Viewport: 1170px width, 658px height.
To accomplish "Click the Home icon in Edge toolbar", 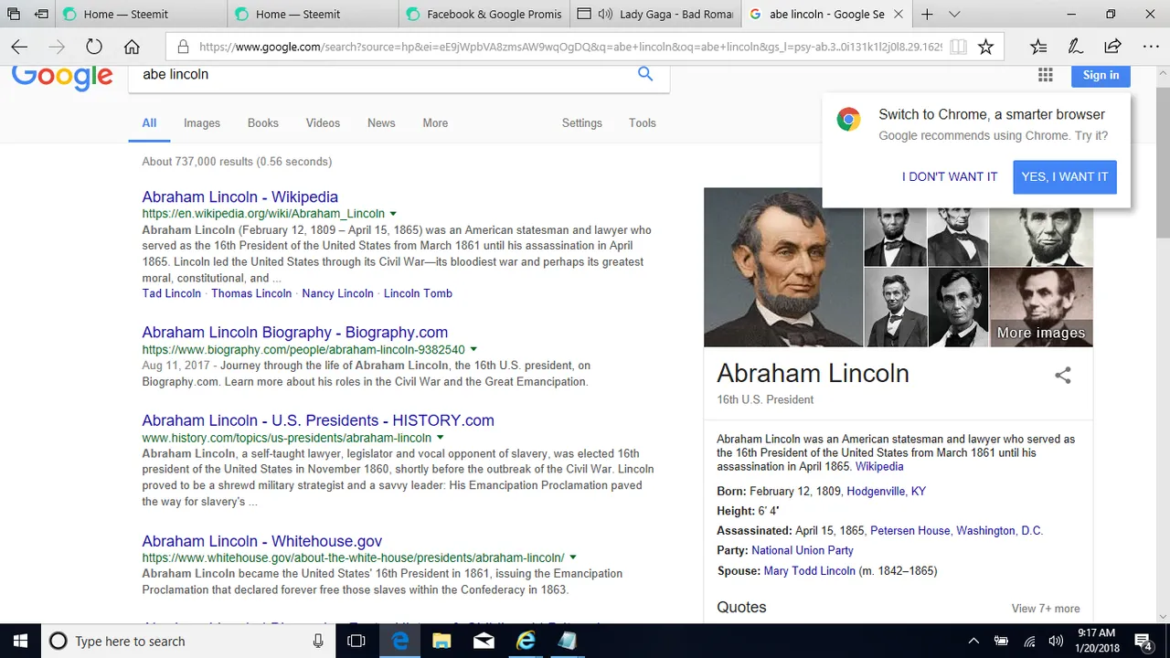I will pyautogui.click(x=132, y=47).
